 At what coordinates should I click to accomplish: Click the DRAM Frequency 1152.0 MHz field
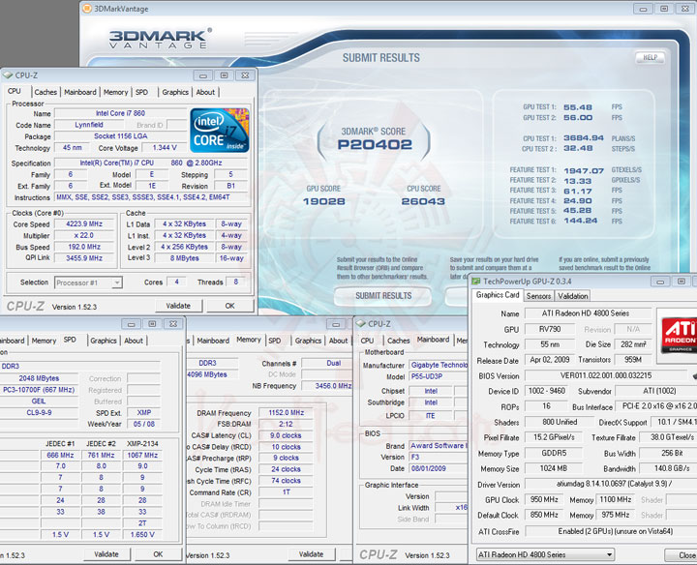[x=287, y=413]
